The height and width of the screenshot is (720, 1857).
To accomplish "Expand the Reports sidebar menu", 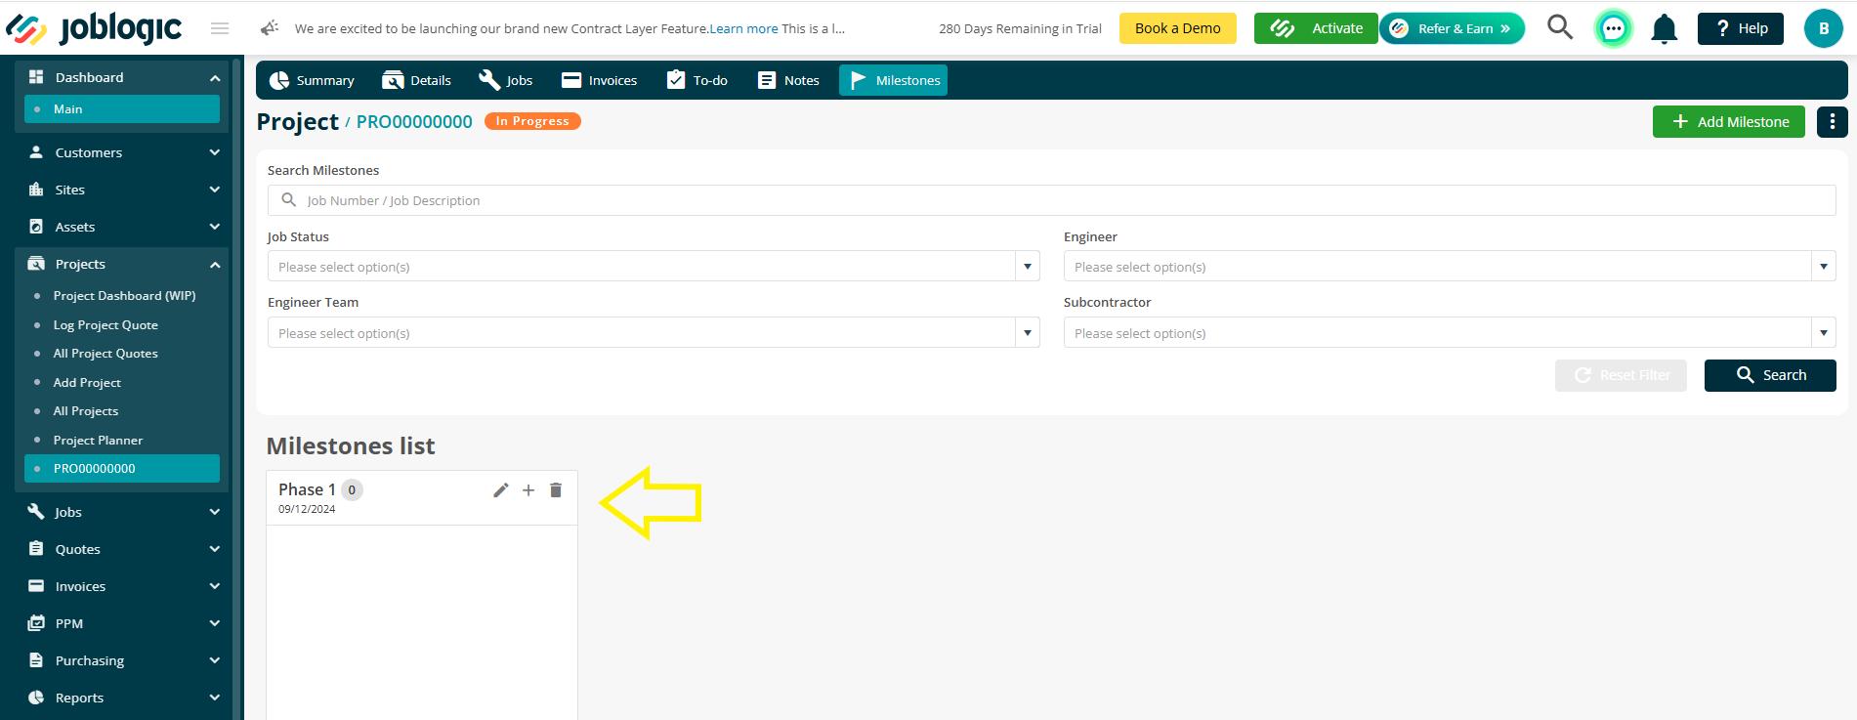I will coord(122,698).
